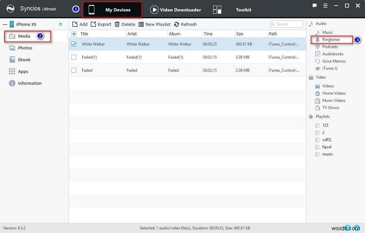This screenshot has height=233, width=365.
Task: Create a New Playlist
Action: click(x=154, y=24)
